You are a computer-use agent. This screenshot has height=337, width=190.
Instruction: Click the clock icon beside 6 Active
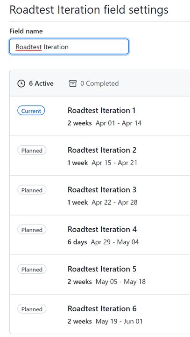coord(21,83)
